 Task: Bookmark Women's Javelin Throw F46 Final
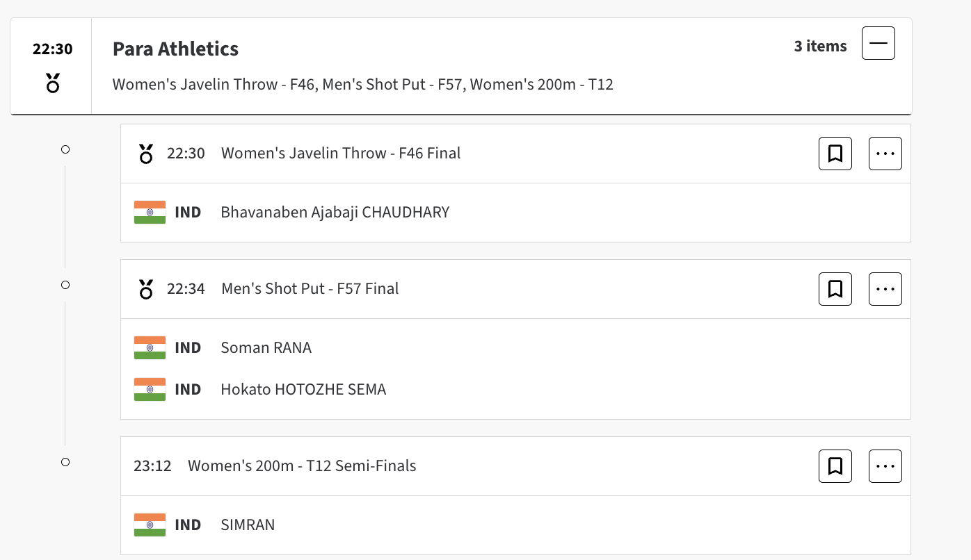pos(835,154)
